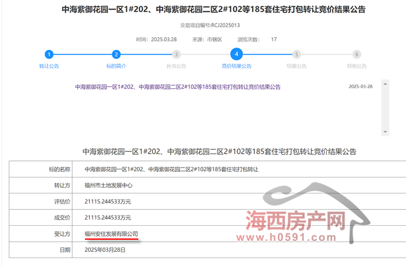The height and width of the screenshot is (267, 406).
Task: Click step 1 circle for 转让公告
Action: coord(49,55)
